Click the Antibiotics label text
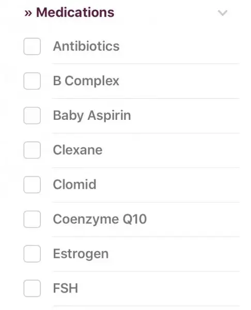Screen dimensions: 251x310 86,47
